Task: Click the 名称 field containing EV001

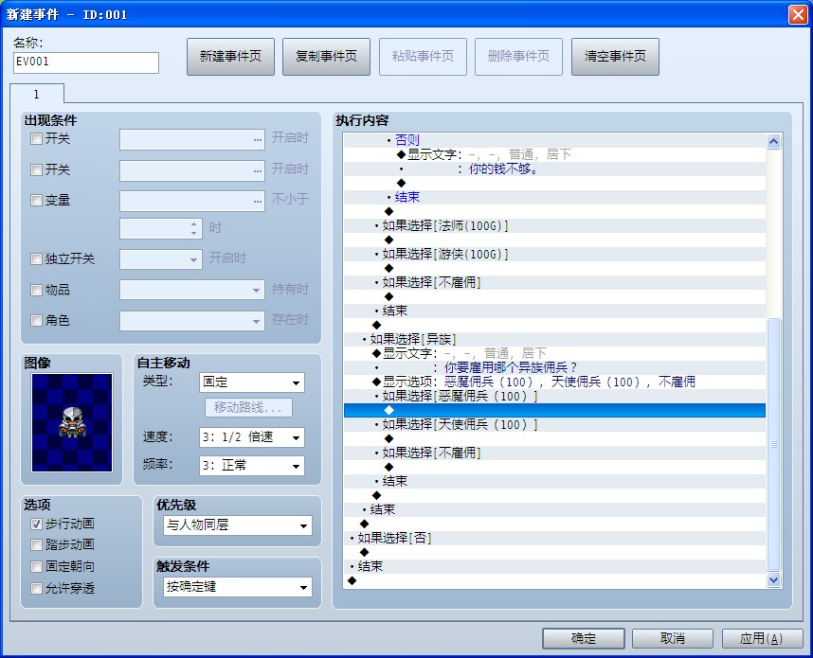Action: point(86,62)
